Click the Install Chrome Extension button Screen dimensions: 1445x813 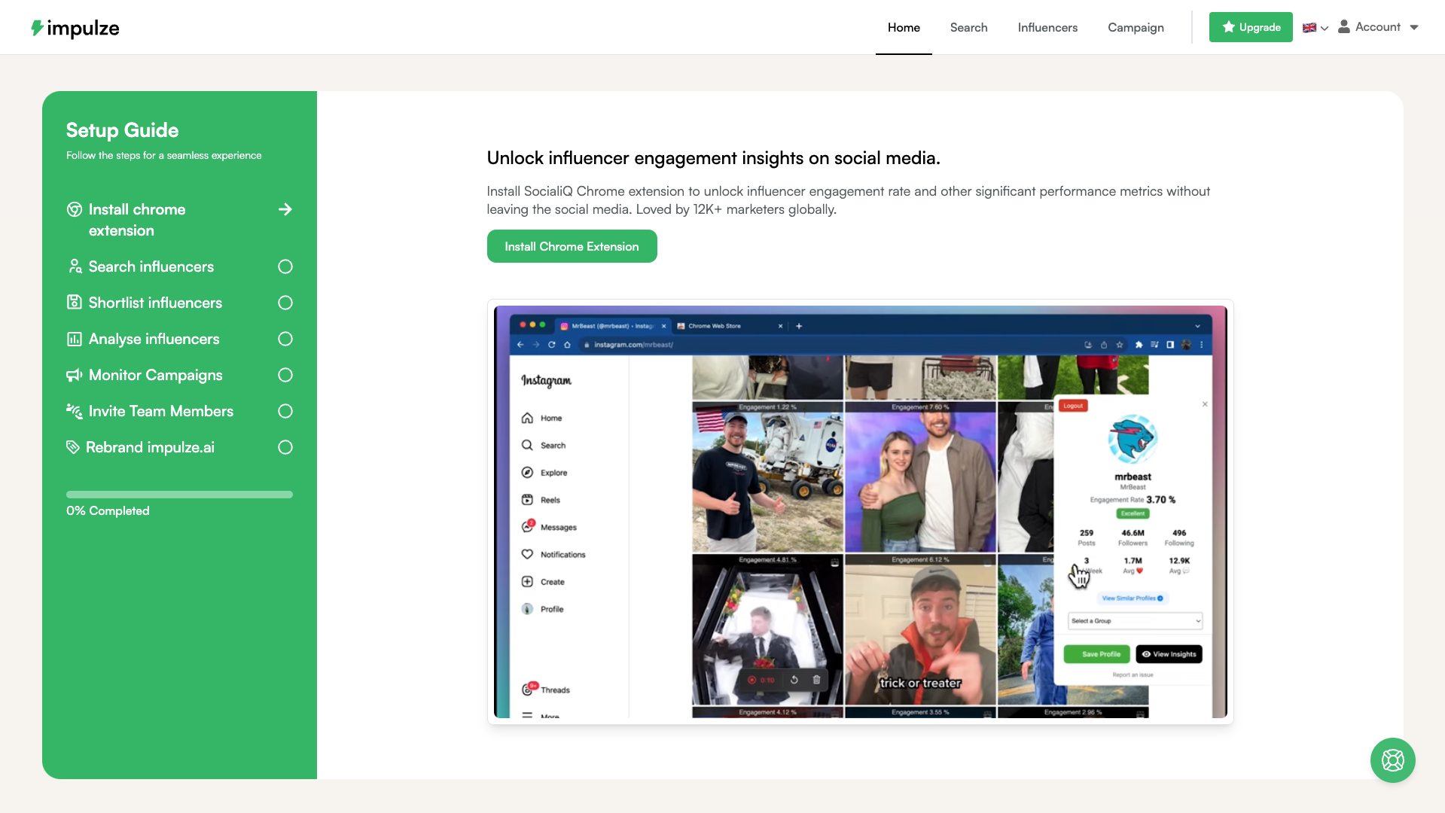tap(572, 246)
